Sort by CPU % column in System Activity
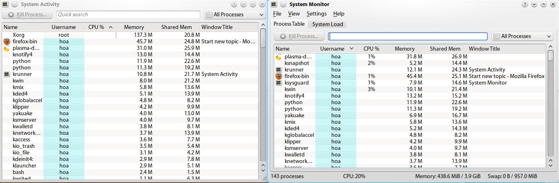 (98, 27)
